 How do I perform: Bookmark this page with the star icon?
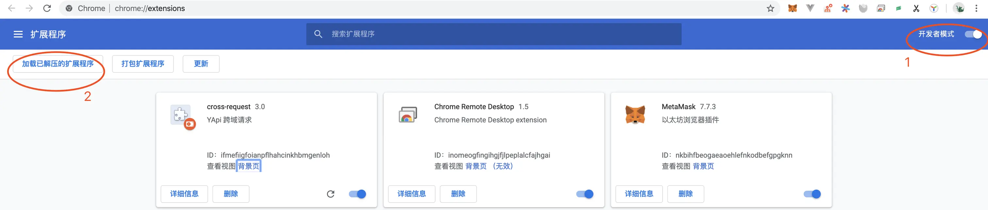click(770, 8)
